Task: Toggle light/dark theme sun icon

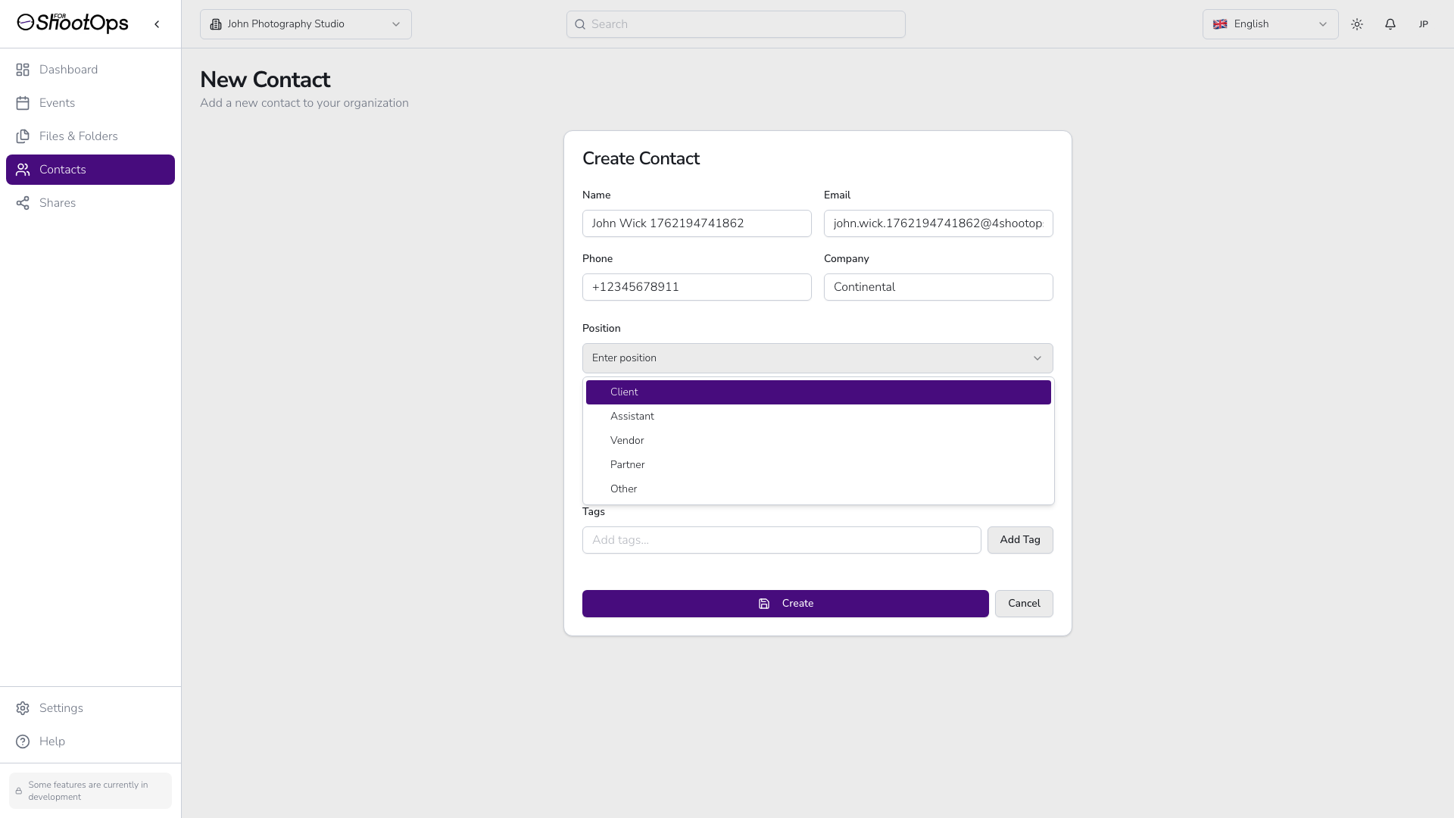Action: (1356, 24)
